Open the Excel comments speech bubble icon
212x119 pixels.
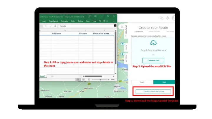(x=114, y=21)
